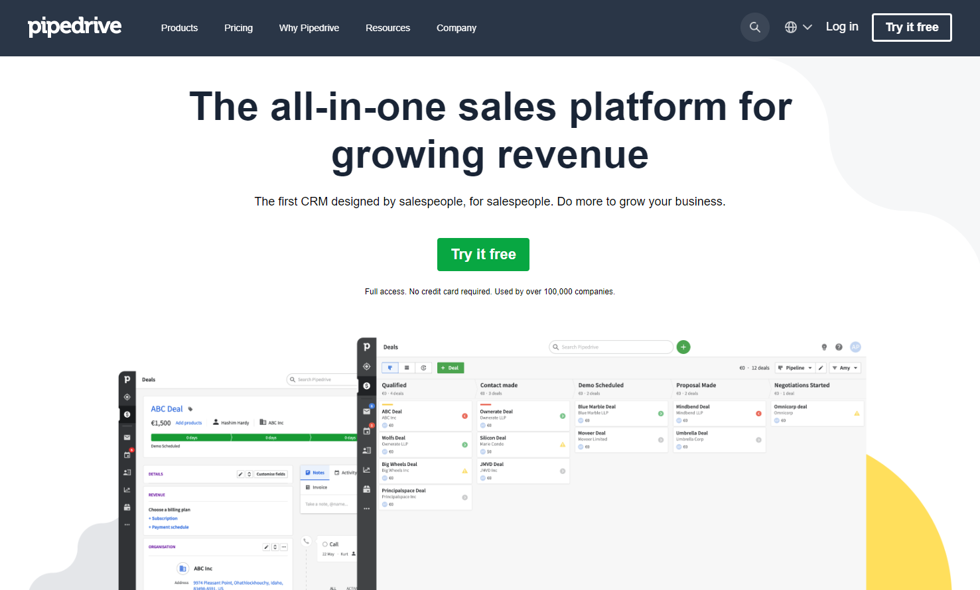Click the tag icon next to ABC Deal title
This screenshot has width=980, height=590.
click(x=190, y=409)
